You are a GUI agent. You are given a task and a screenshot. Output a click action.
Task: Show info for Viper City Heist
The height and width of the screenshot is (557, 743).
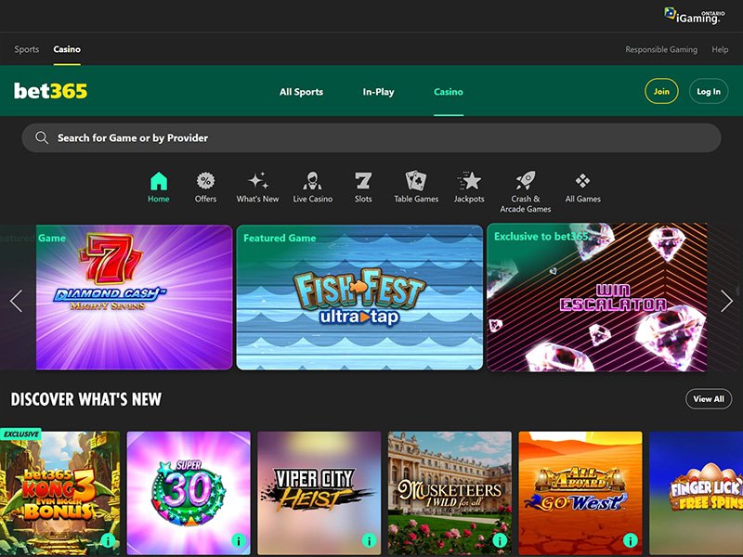(x=369, y=540)
